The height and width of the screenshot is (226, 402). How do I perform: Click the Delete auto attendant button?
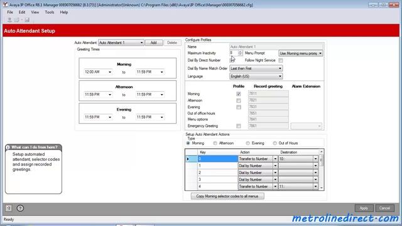pos(172,43)
